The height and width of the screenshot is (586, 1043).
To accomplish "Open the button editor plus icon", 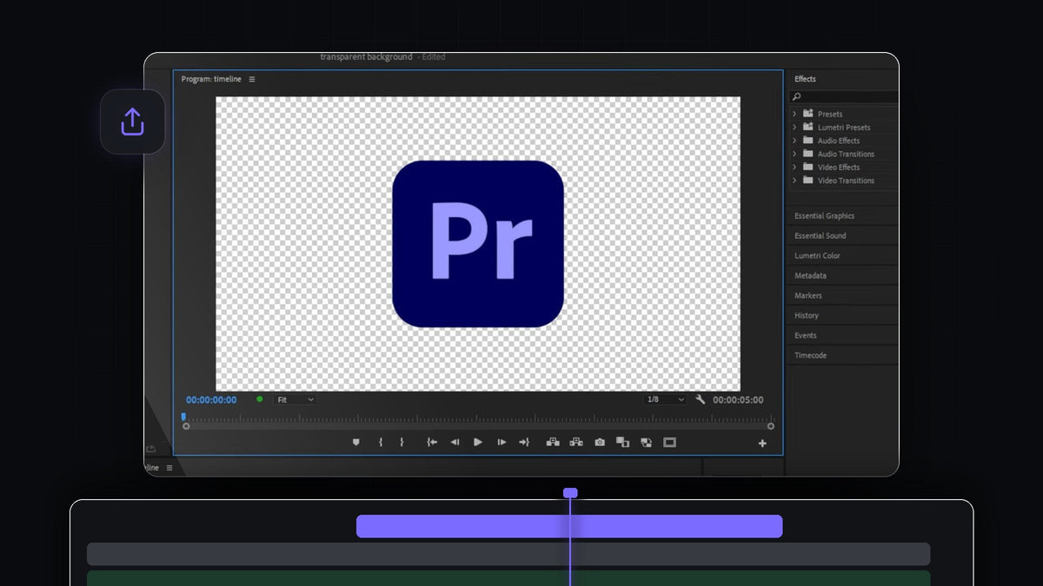I will pos(762,444).
